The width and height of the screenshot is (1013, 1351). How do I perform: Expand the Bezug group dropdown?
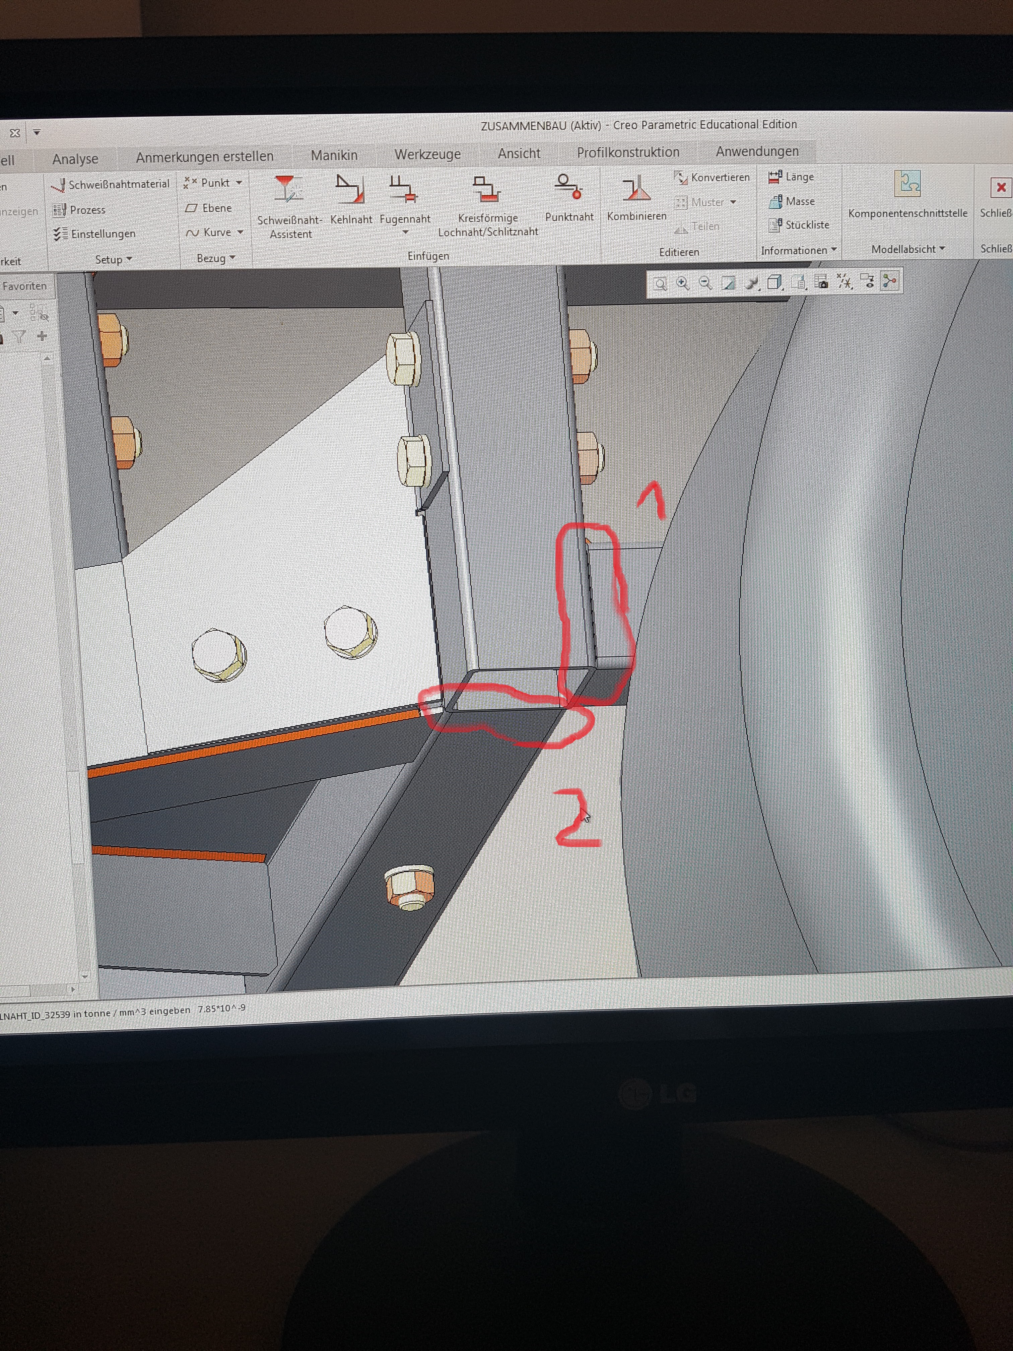click(x=215, y=258)
